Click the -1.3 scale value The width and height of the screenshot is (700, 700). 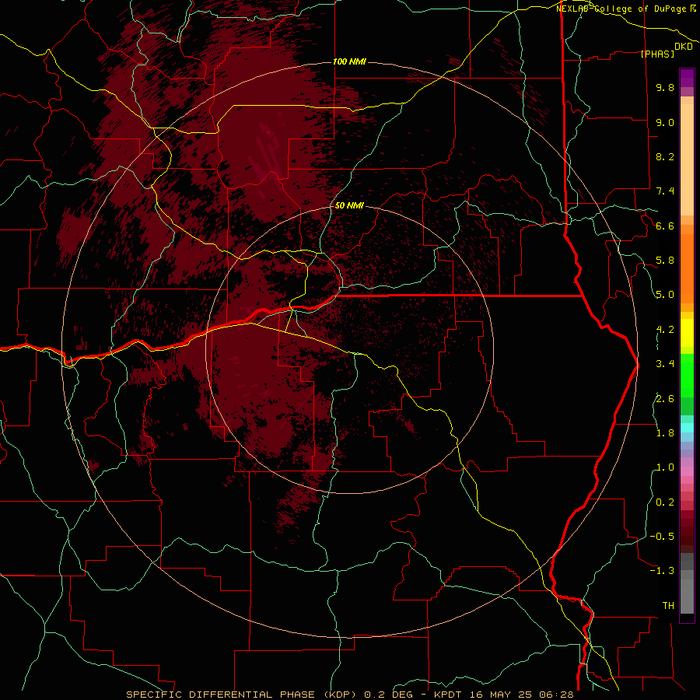pos(662,571)
